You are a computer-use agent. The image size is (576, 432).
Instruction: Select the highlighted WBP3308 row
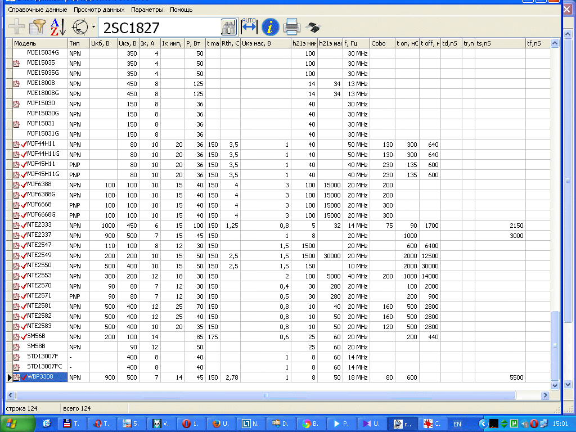click(278, 377)
